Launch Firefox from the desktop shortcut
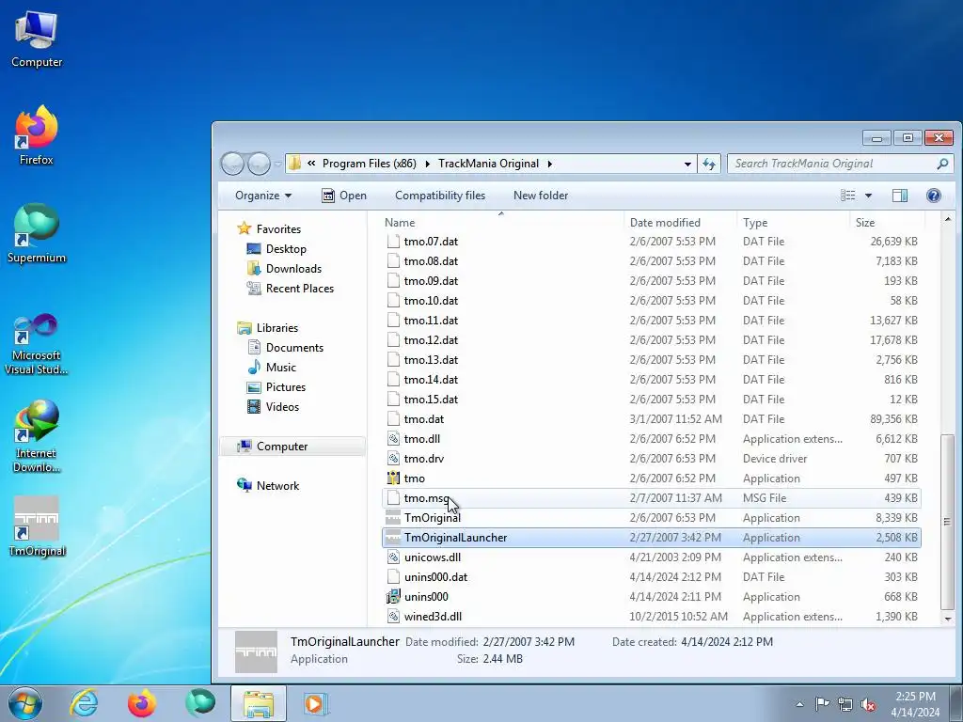The height and width of the screenshot is (722, 963). pyautogui.click(x=37, y=135)
